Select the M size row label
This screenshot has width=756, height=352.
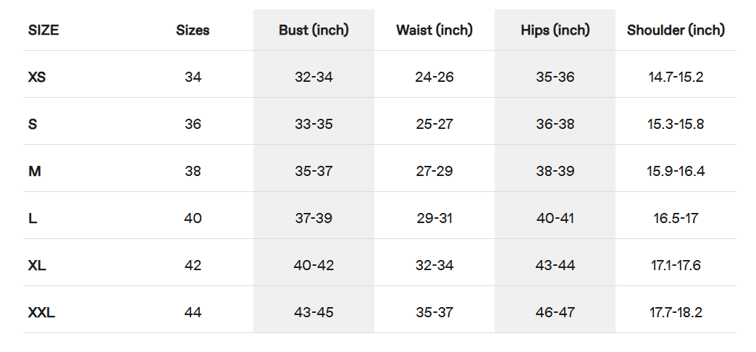[34, 171]
